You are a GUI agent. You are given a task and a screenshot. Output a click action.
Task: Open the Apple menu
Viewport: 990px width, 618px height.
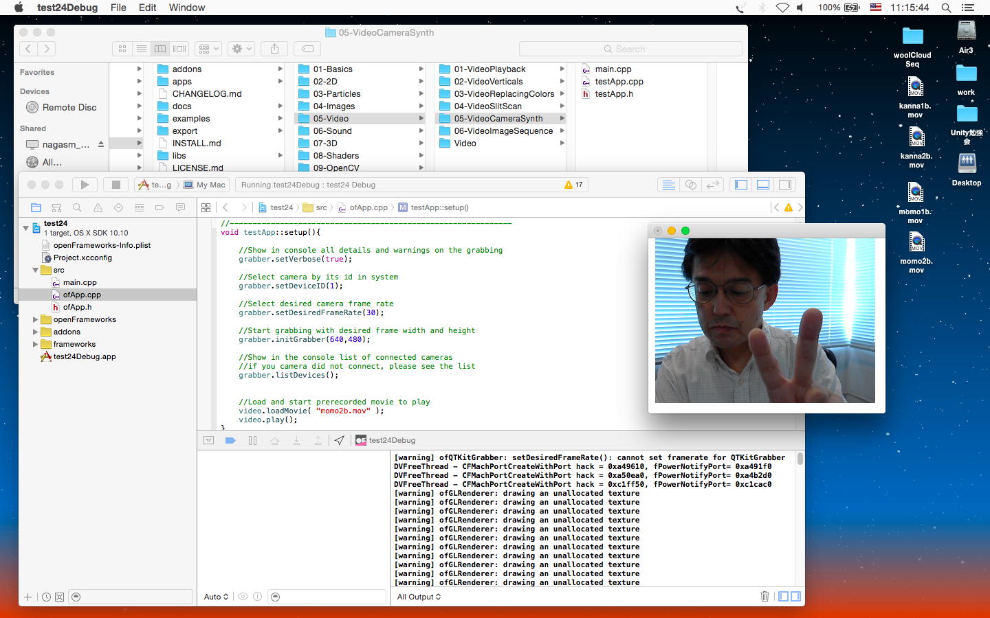(x=19, y=8)
